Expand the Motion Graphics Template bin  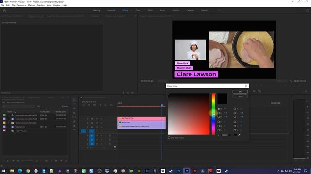9,123
